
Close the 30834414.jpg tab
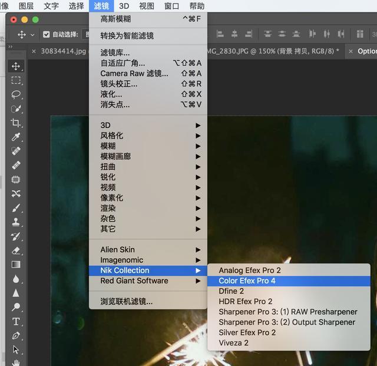(x=34, y=51)
